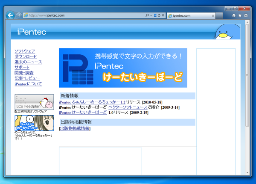This screenshot has width=256, height=184.
Task: Go back with the browser back arrow
Action: tap(10, 15)
